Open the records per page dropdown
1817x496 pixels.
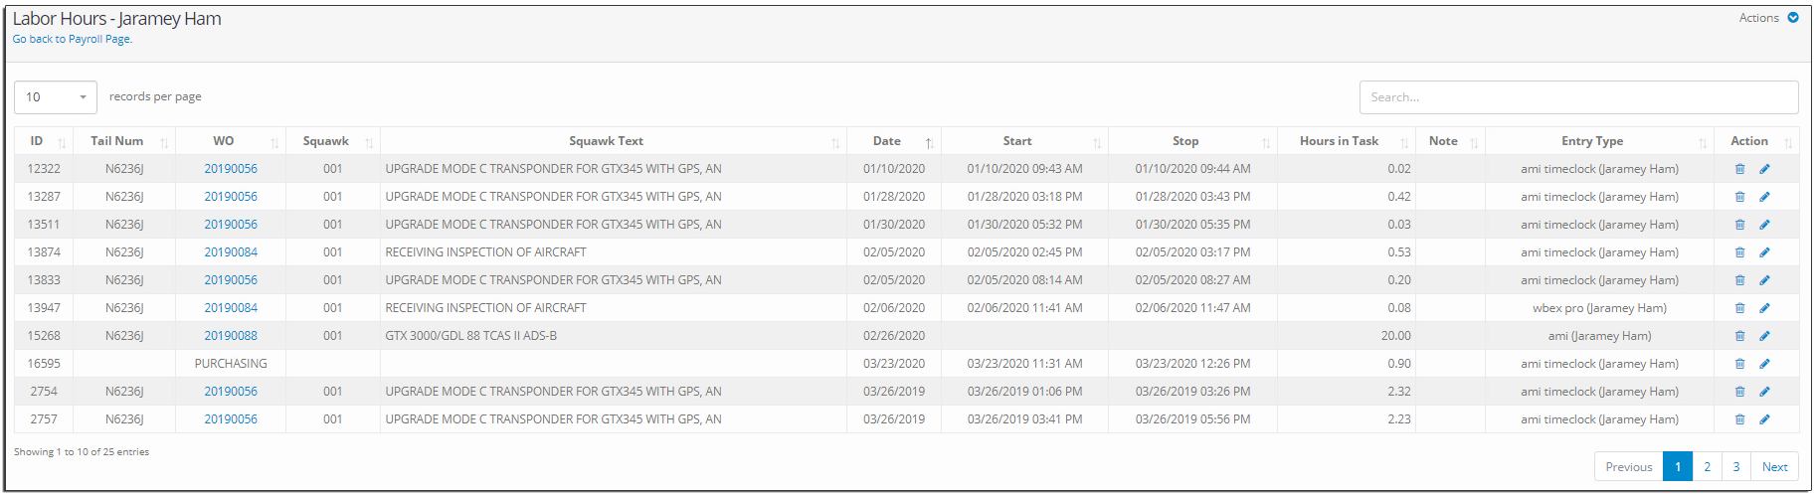click(56, 97)
